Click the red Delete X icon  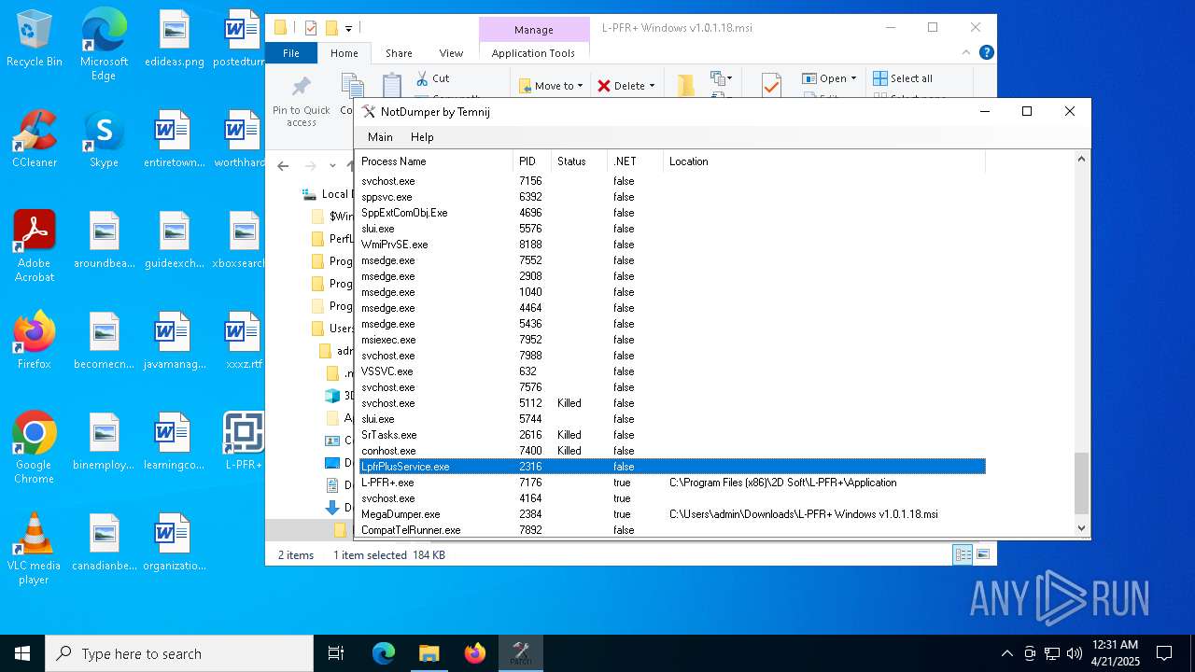604,86
